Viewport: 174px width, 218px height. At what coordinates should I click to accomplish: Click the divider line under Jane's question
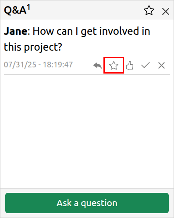tap(87, 74)
